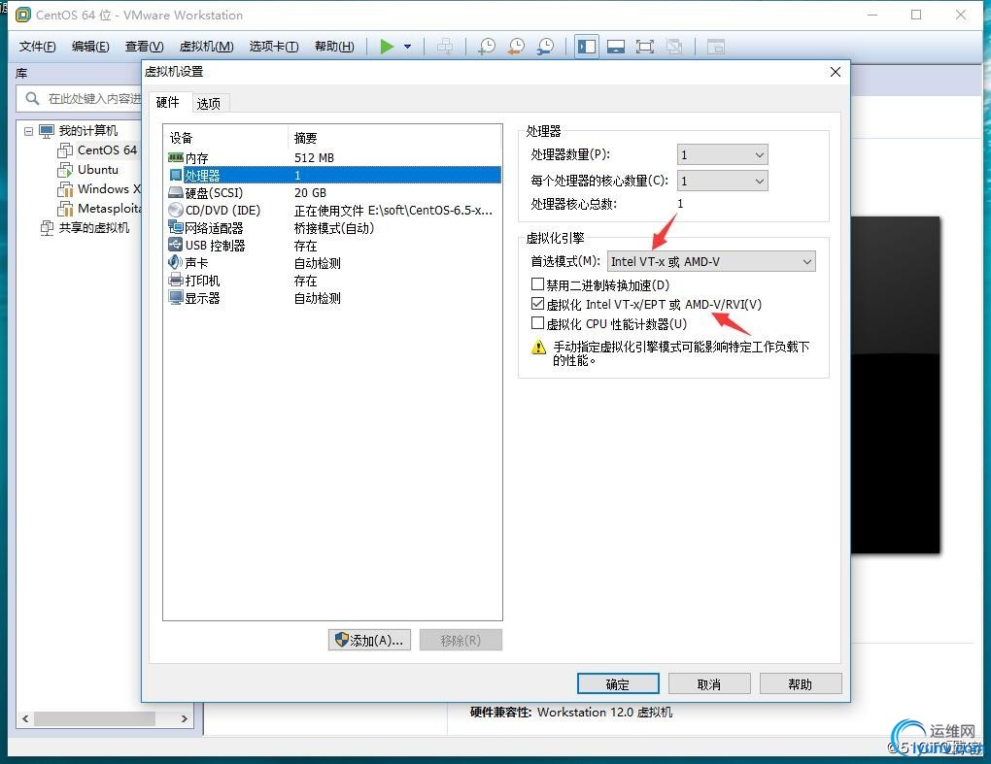The height and width of the screenshot is (764, 991).
Task: Select CentOS 64 in the library tree
Action: (107, 150)
